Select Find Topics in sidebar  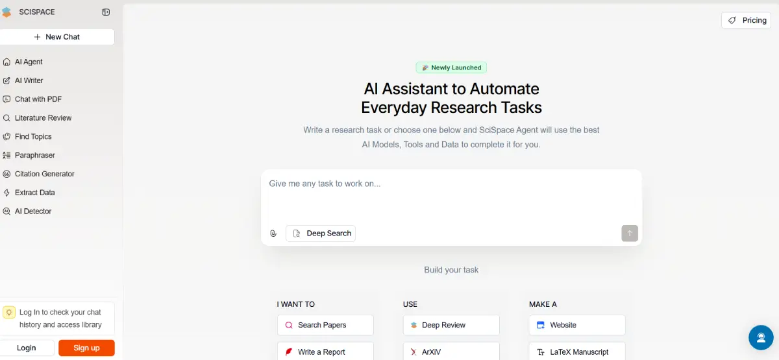[33, 137]
